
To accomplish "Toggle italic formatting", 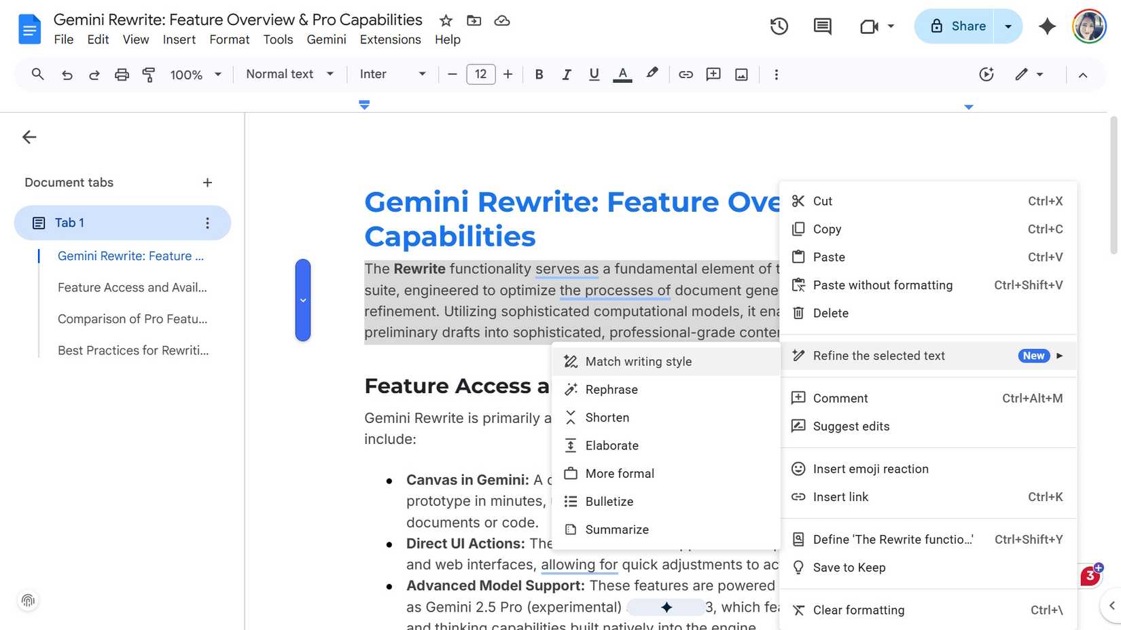I will click(x=567, y=75).
